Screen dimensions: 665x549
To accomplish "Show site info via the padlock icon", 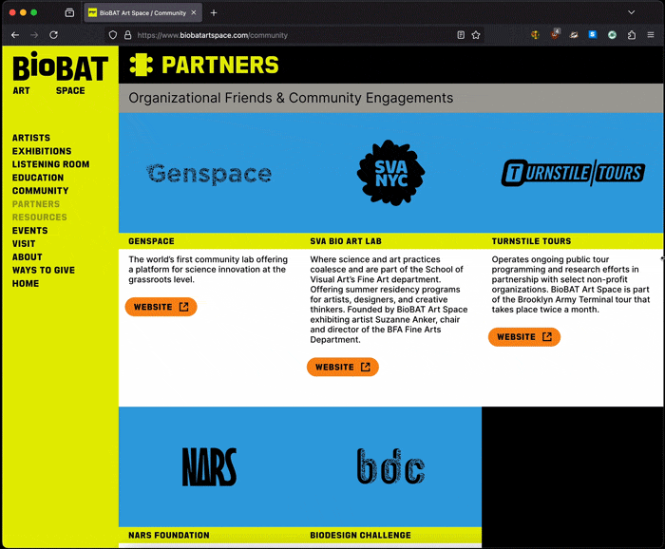I will 127,35.
